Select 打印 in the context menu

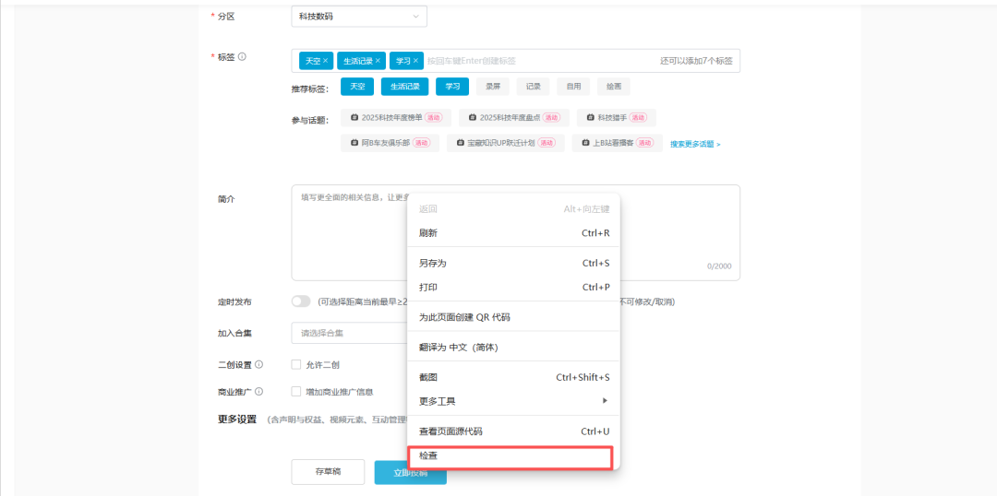pyautogui.click(x=514, y=287)
